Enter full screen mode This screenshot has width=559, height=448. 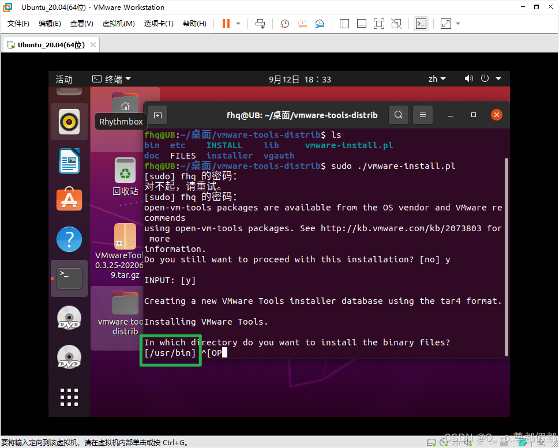point(379,24)
